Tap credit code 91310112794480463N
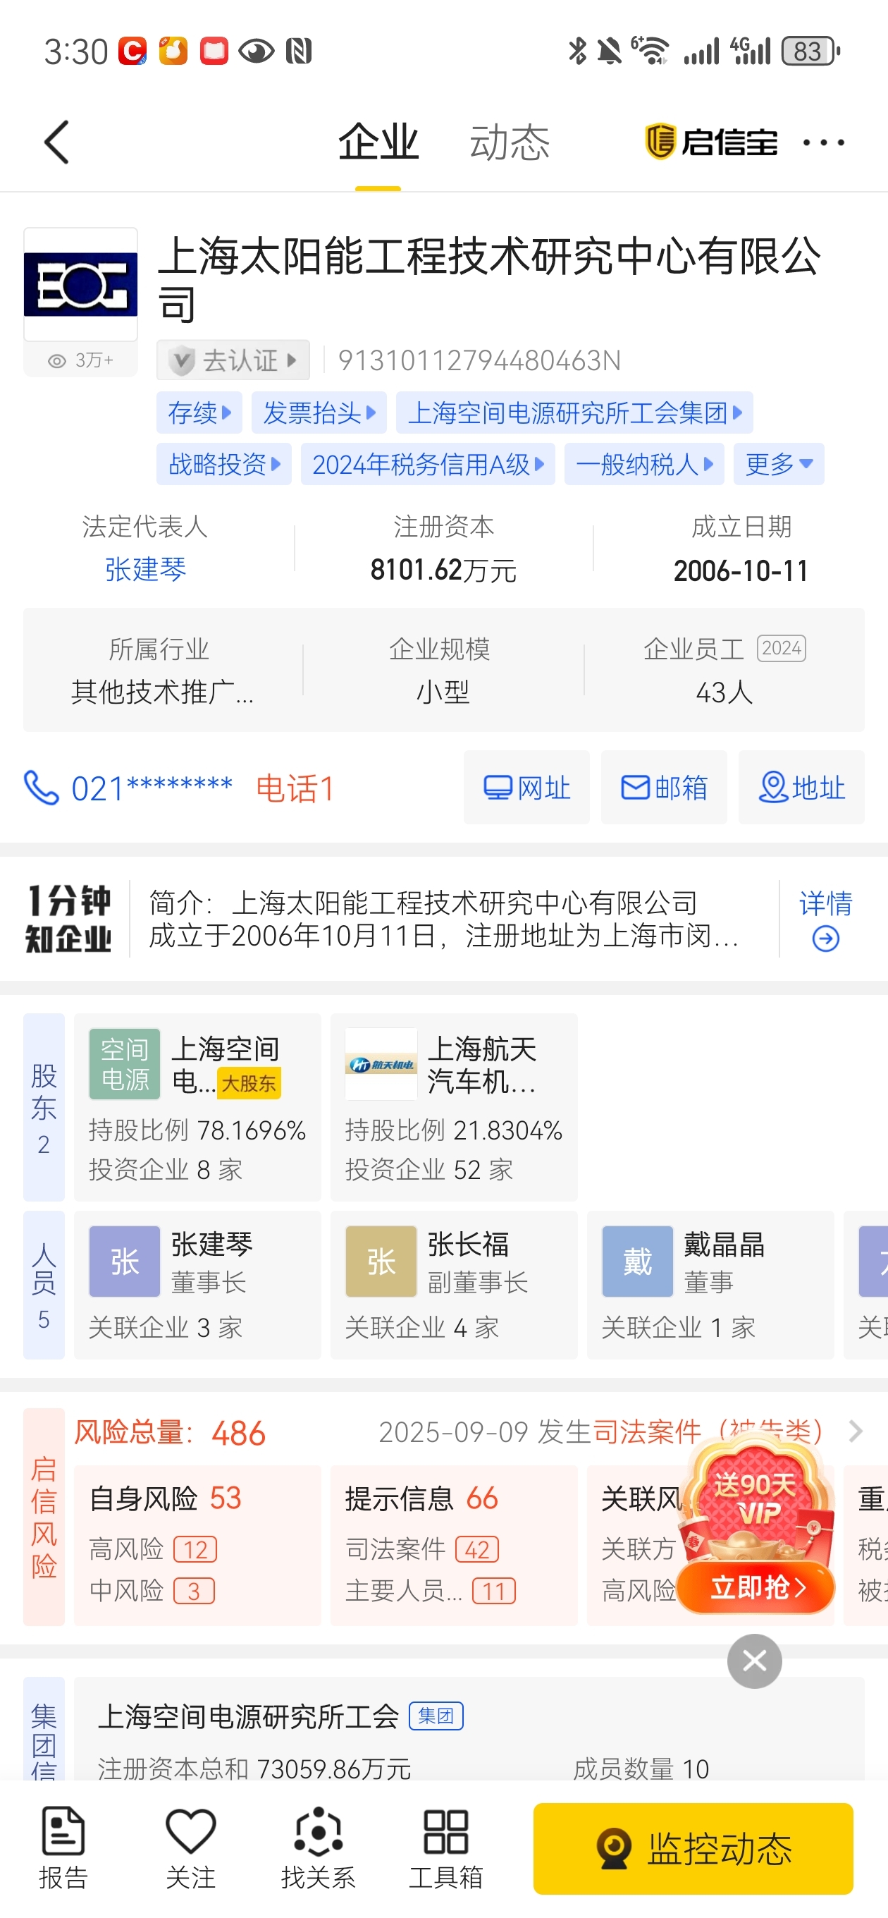 point(479,360)
